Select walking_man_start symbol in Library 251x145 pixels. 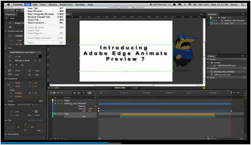222,75
